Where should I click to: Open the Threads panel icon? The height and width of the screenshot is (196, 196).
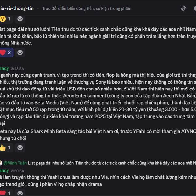point(184,8)
